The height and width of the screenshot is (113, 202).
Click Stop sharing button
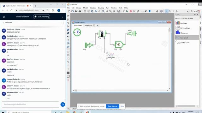112,106
